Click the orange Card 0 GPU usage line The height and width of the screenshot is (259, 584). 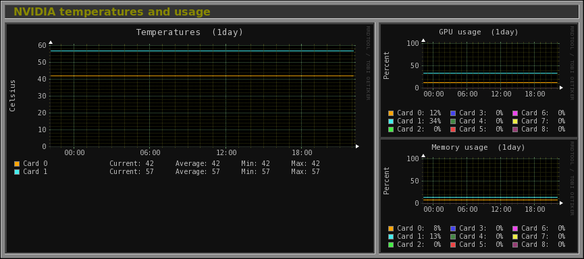[490, 82]
